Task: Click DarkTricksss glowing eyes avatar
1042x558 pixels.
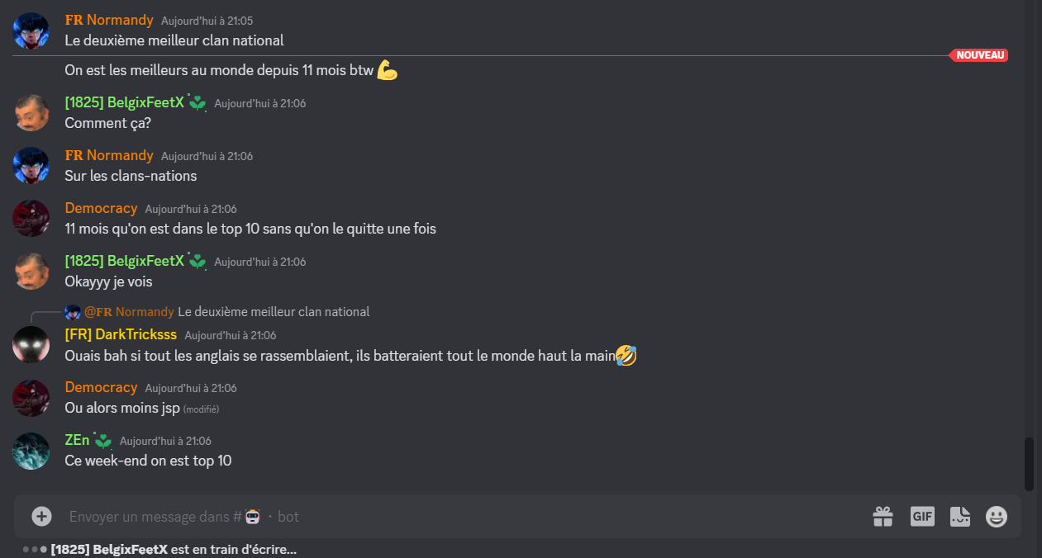Action: click(x=31, y=345)
